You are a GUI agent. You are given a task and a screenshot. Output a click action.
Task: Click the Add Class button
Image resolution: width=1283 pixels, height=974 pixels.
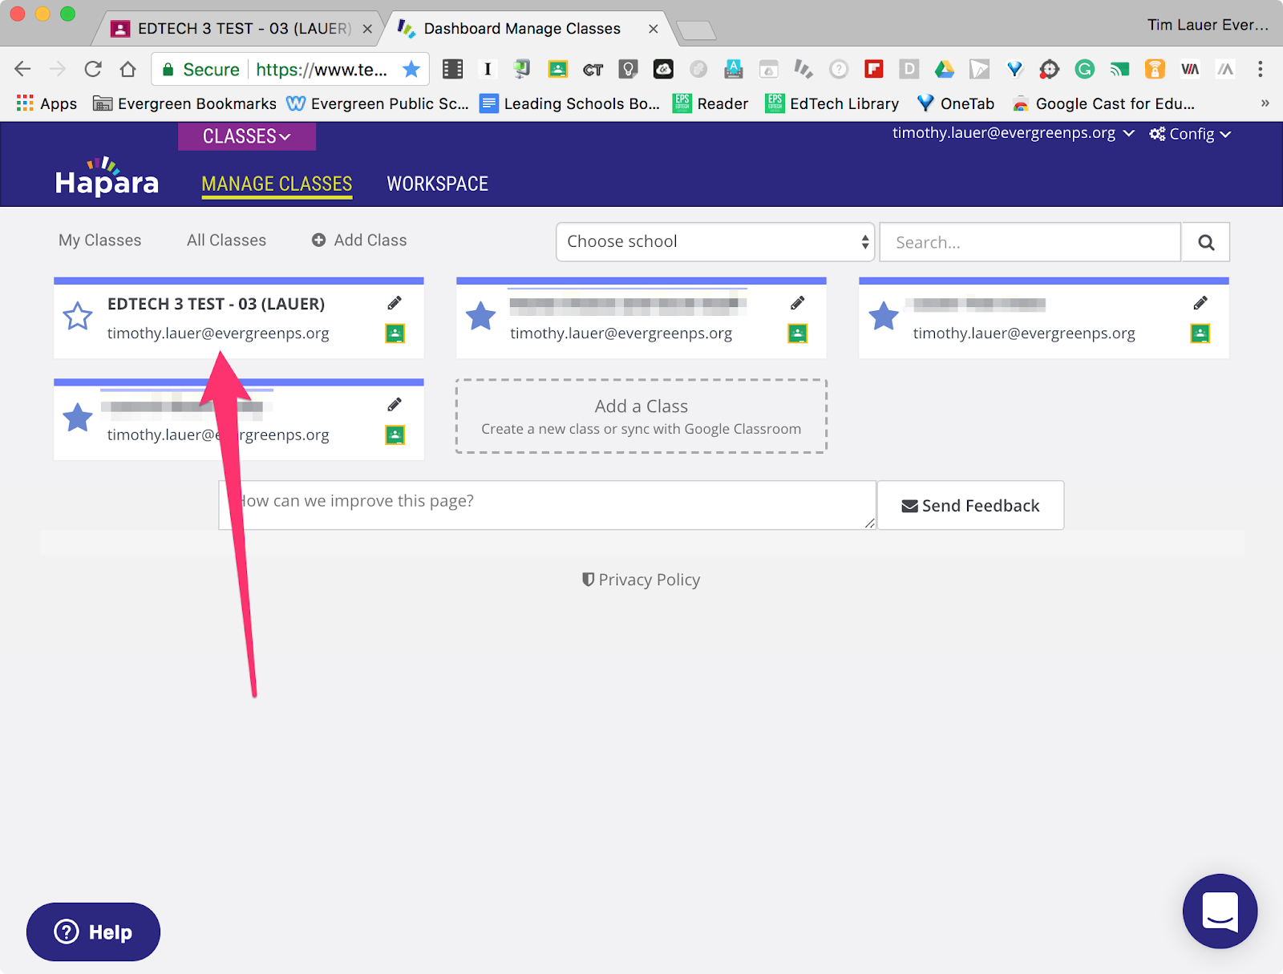click(359, 240)
